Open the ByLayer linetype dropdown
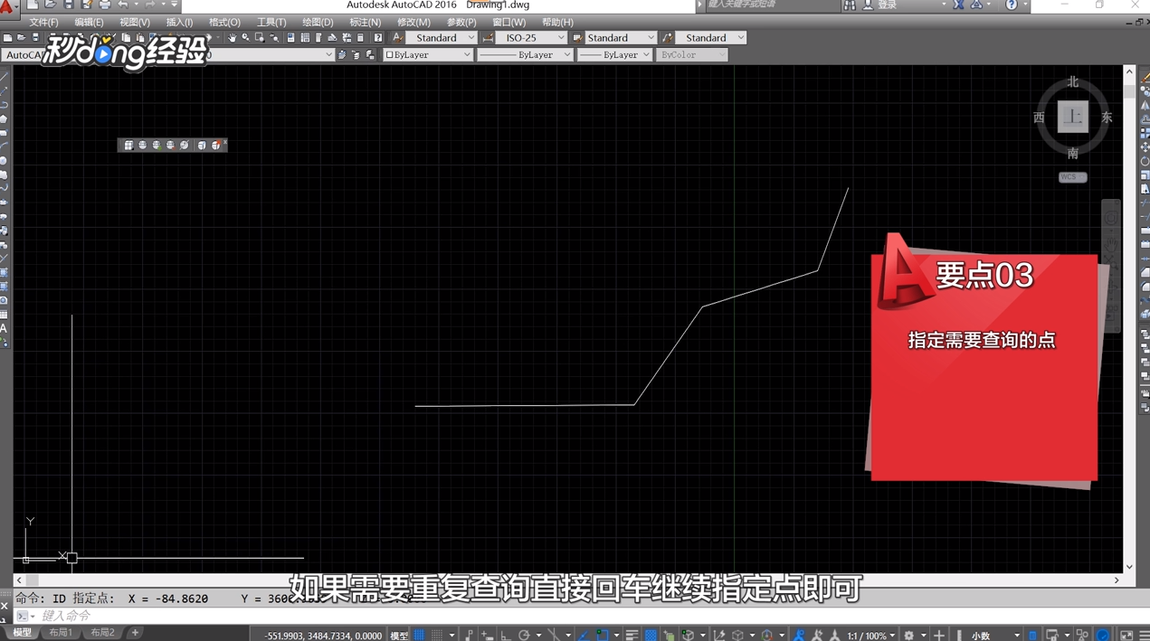1150x641 pixels. pos(525,55)
